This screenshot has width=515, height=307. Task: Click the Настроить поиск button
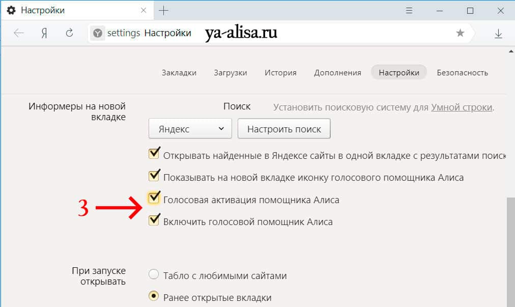pos(284,128)
